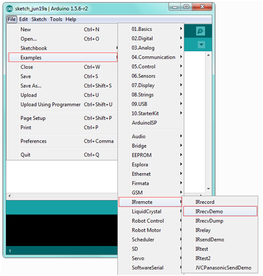
Task: Select the Examples menu entry
Action: (63, 57)
